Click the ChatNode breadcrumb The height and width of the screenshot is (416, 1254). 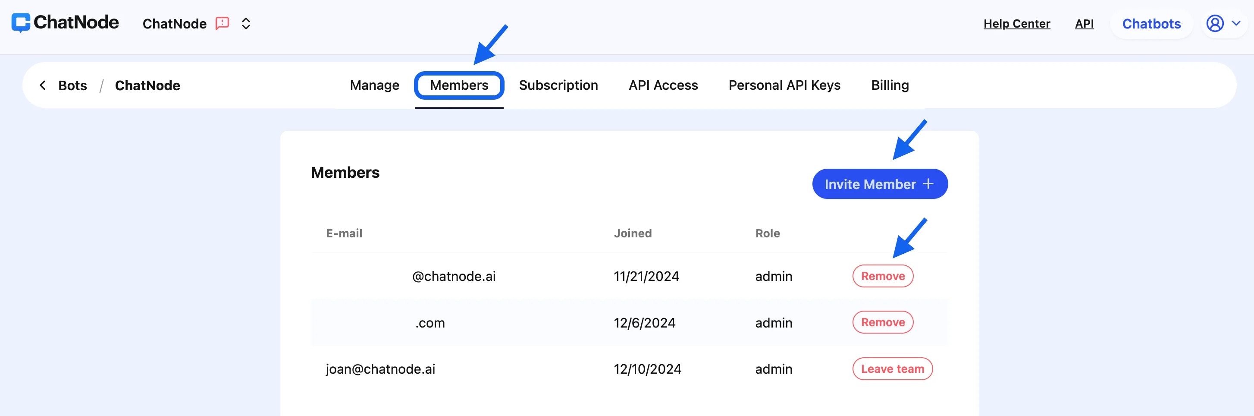tap(147, 85)
